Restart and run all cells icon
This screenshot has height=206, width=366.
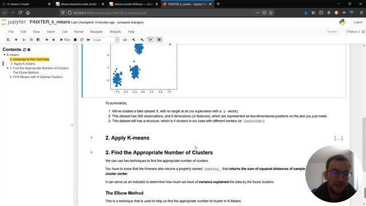point(88,39)
